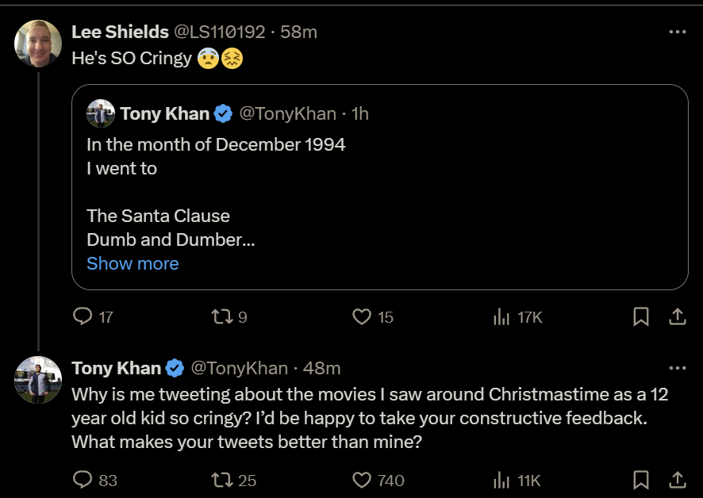This screenshot has height=498, width=703.
Task: View 11K views analytics on Tony's reply
Action: (501, 480)
